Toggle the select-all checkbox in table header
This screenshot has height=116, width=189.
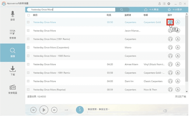click(28, 15)
